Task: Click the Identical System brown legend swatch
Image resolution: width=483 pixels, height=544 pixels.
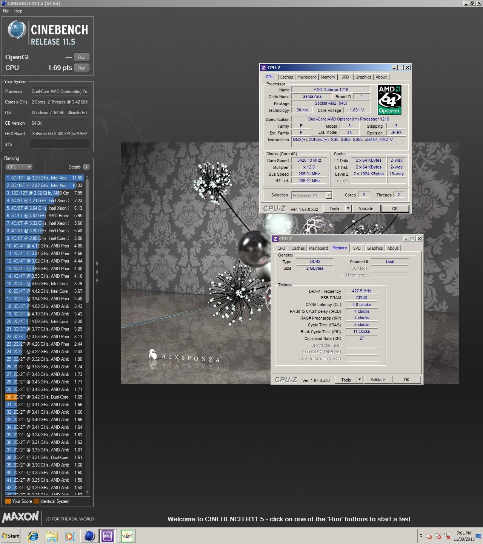Action: pos(36,501)
